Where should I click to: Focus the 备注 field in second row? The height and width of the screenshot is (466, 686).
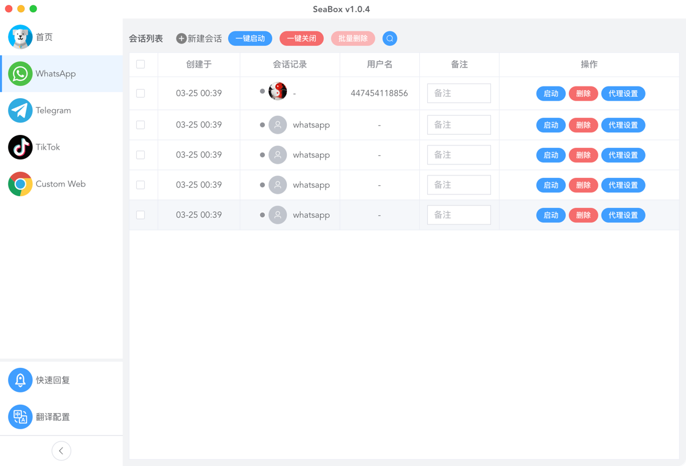[x=459, y=124]
